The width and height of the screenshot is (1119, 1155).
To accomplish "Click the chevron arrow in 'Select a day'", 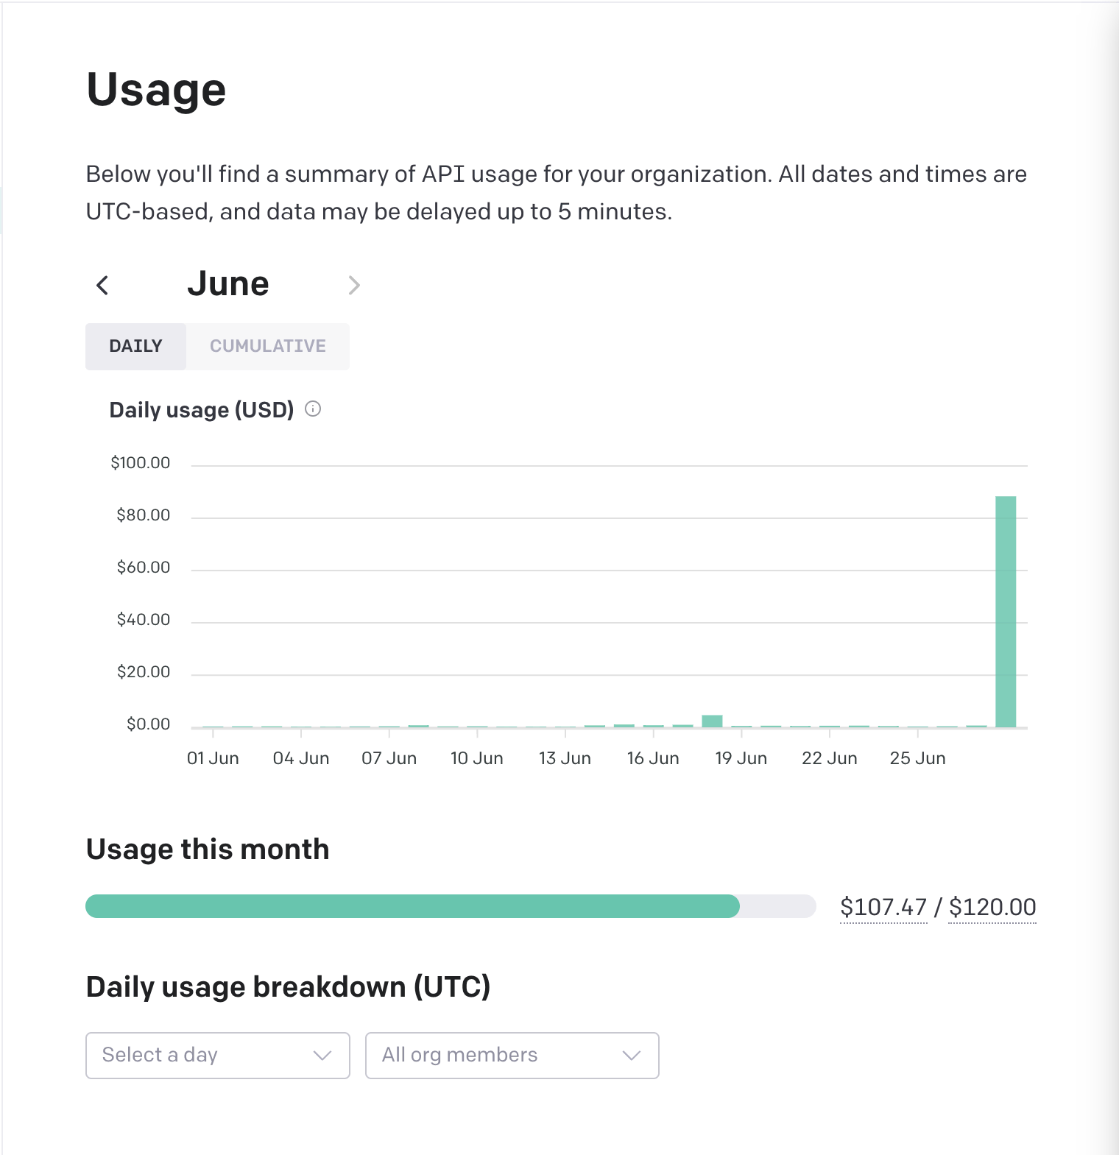I will [322, 1055].
